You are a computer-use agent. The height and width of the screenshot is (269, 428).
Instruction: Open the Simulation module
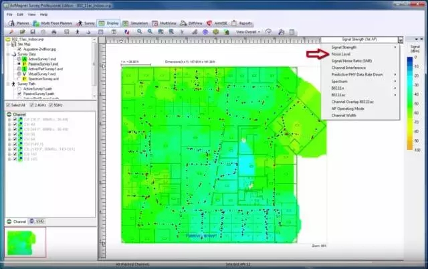tap(134, 22)
